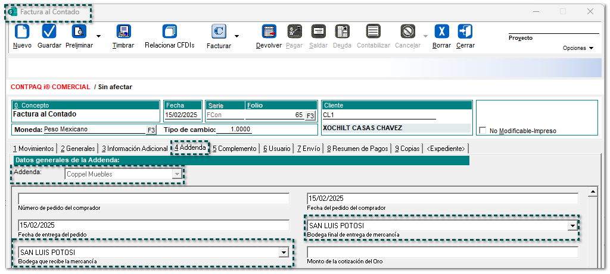
Task: Open Bodega que recibe la mercancía dropdown
Action: click(x=284, y=253)
